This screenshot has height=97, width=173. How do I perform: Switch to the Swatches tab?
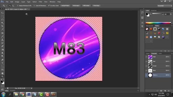[x=154, y=11]
